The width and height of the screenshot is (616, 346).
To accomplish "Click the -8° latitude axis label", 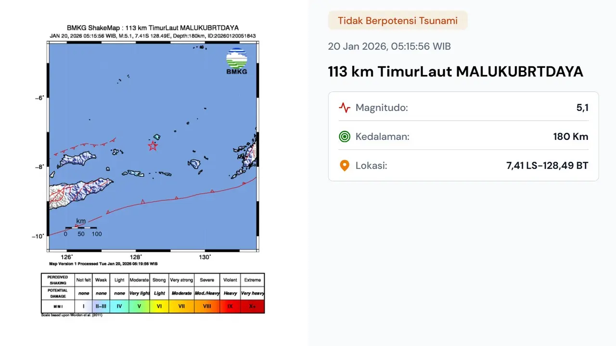I will [x=39, y=167].
